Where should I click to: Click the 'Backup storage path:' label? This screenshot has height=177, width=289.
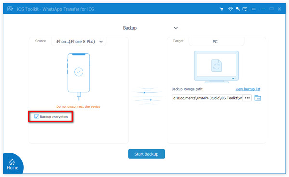187,89
